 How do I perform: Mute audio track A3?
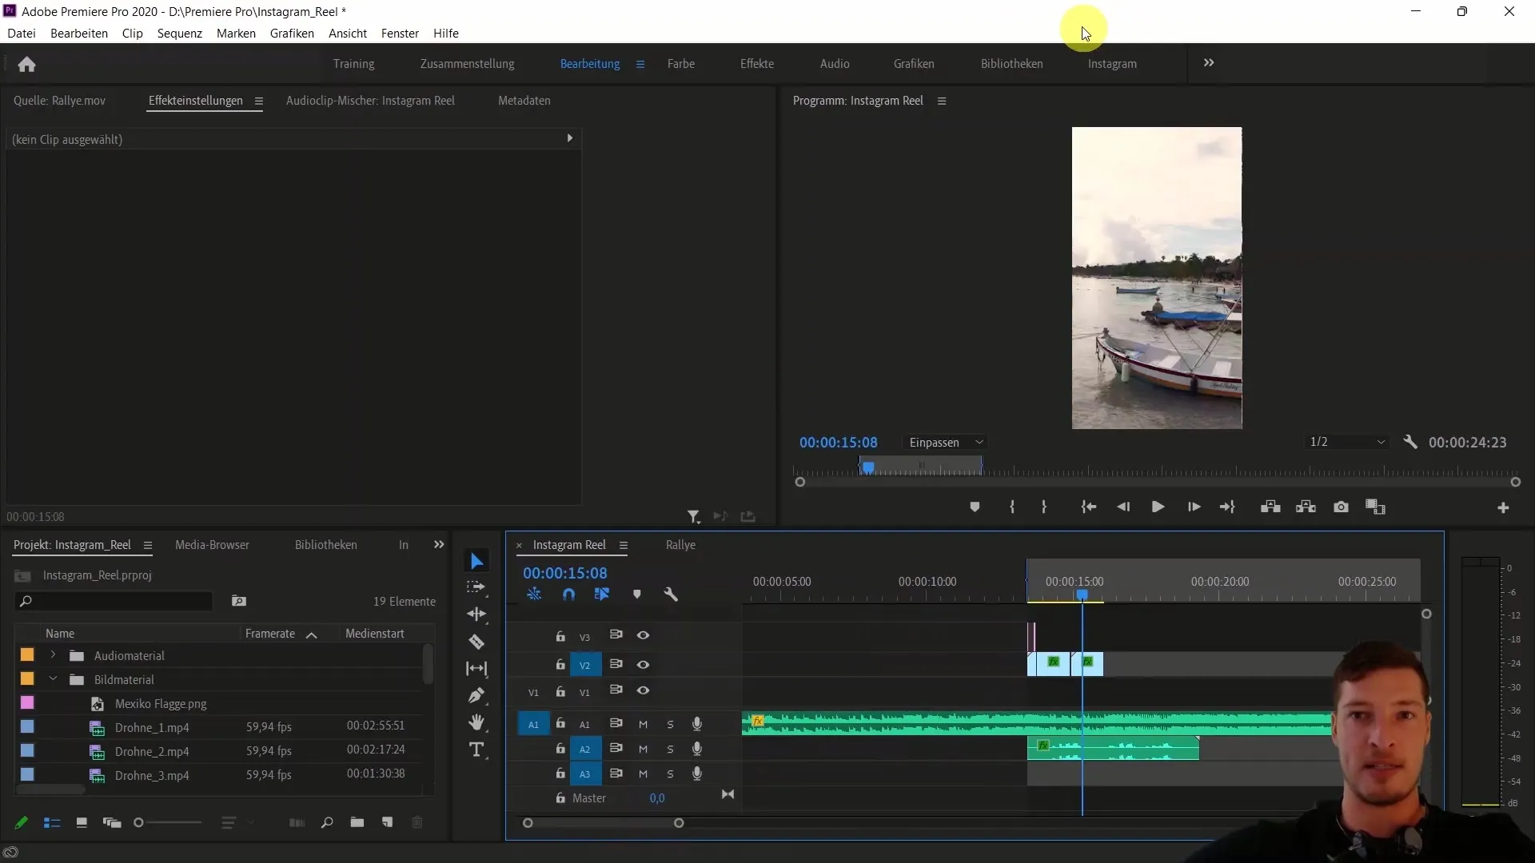643,774
